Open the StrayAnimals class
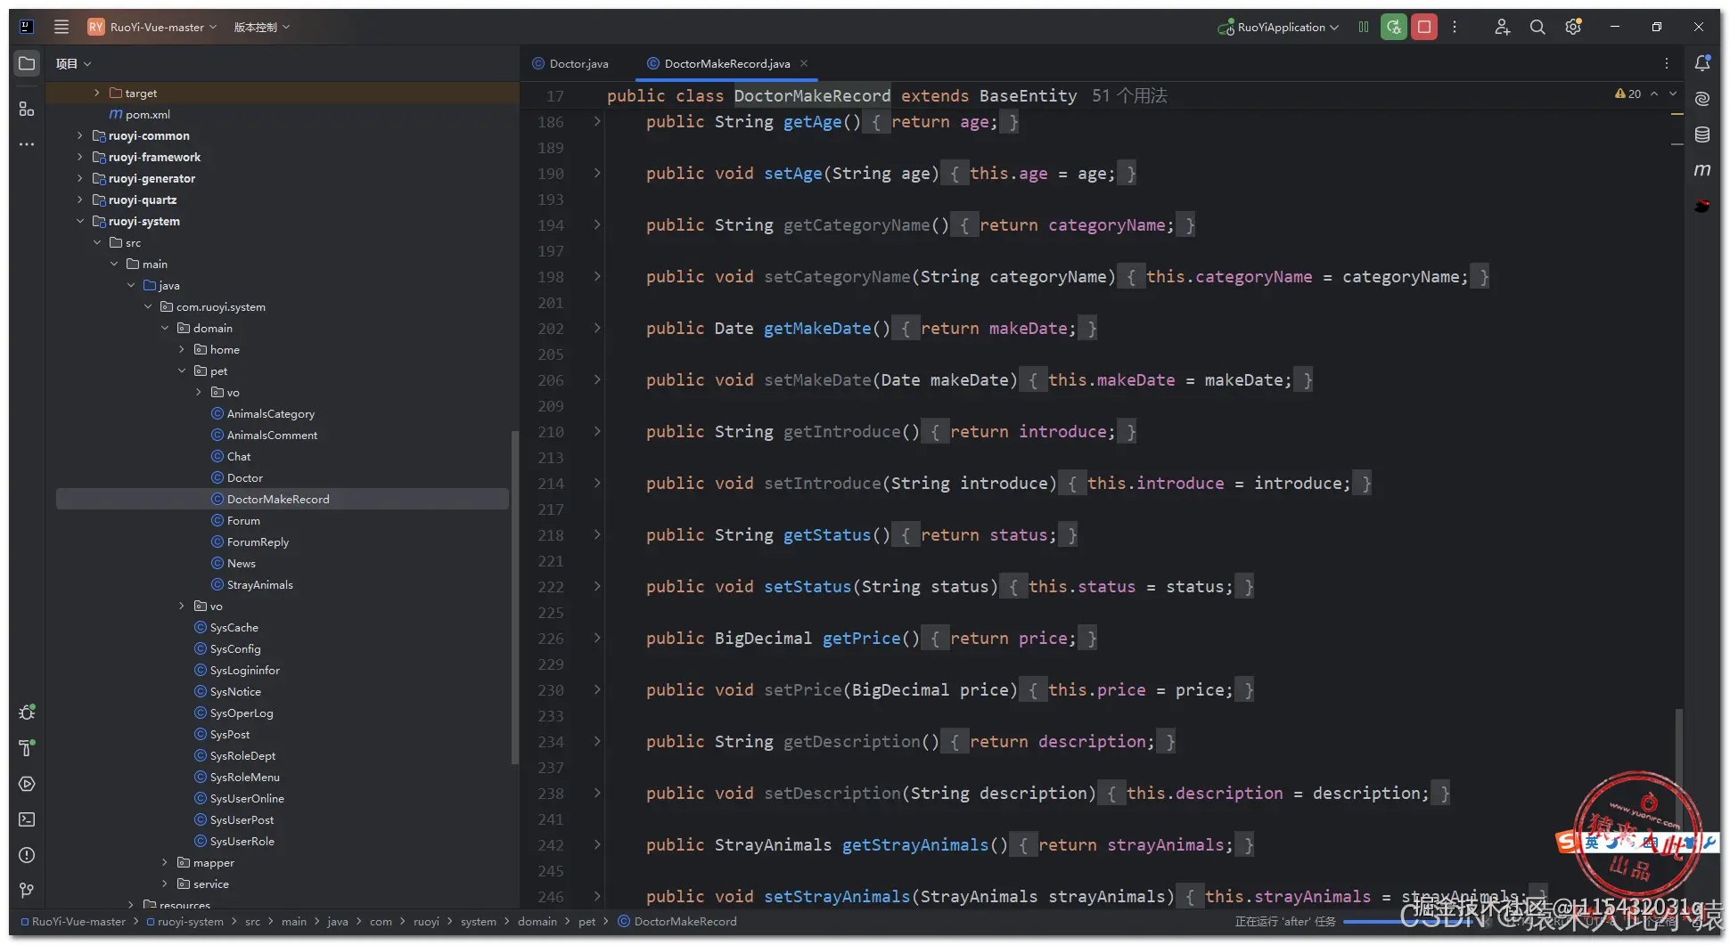The image size is (1730, 945). 252,584
